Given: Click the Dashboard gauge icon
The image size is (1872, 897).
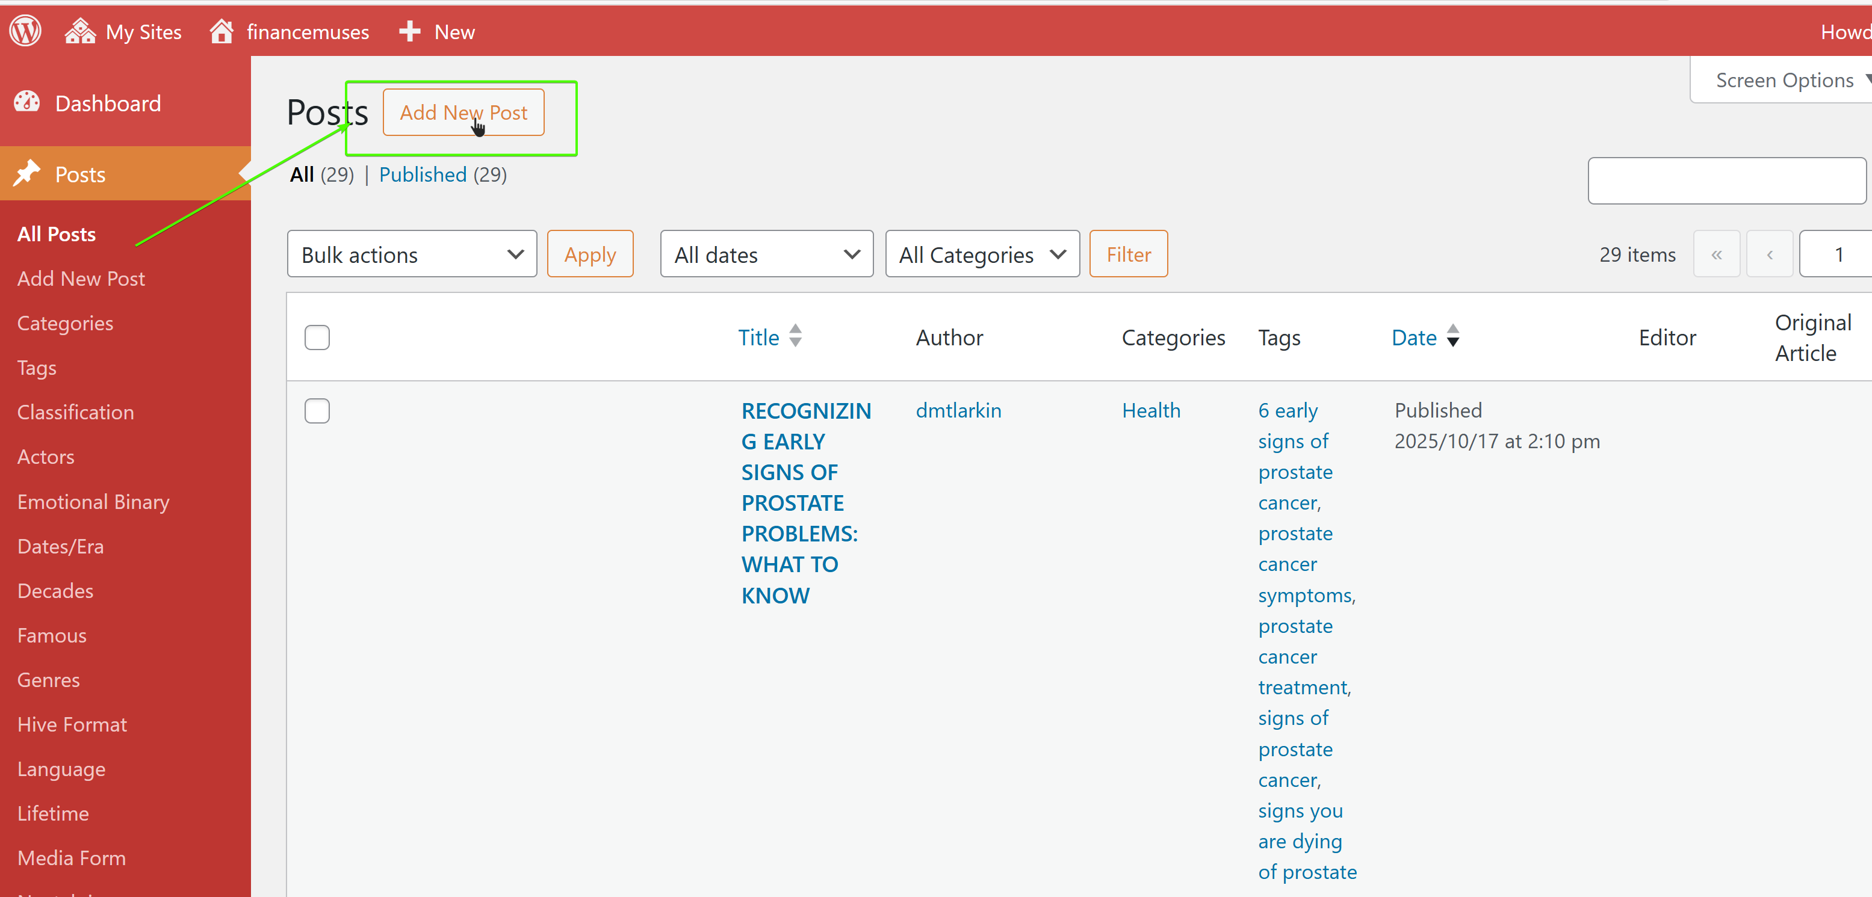Looking at the screenshot, I should click(28, 102).
